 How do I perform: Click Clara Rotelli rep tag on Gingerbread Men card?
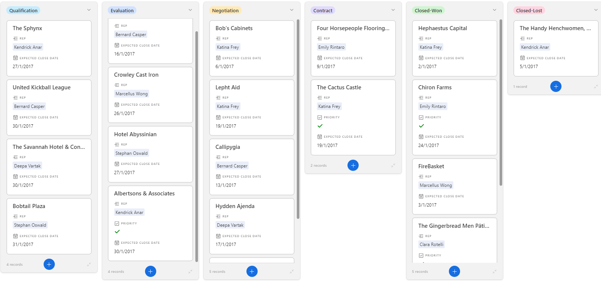point(432,245)
